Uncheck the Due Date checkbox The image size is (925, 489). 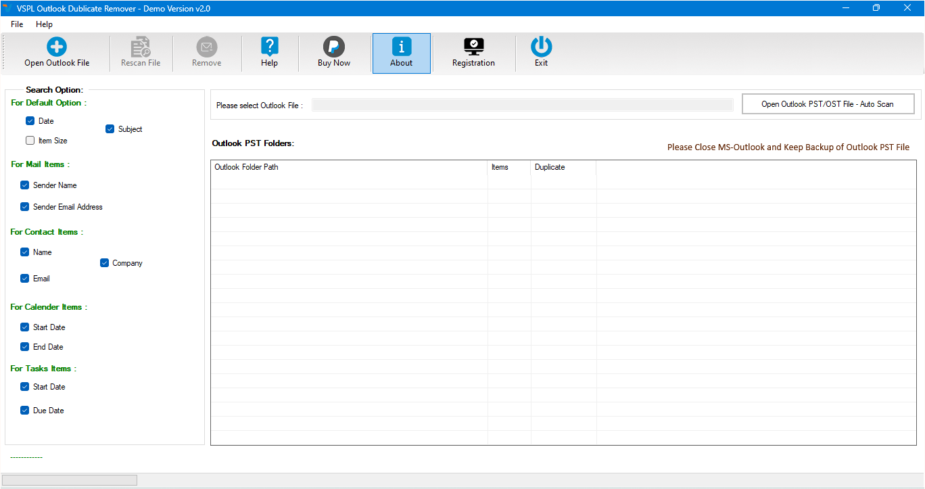pos(24,411)
